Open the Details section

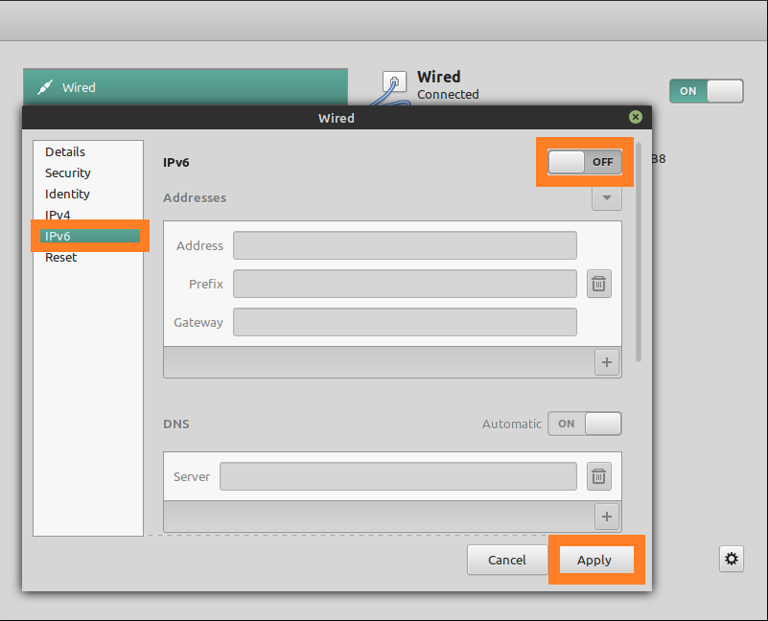point(65,151)
